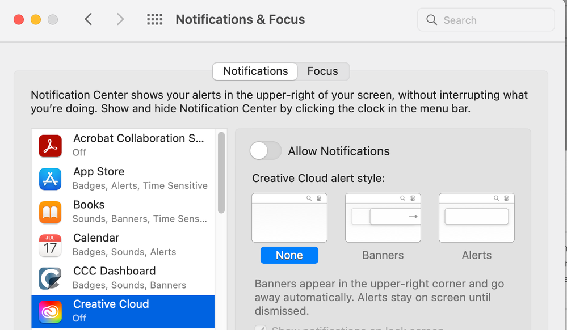The image size is (567, 330).
Task: Click the Creative Cloud rainbow icon
Action: coord(51,311)
